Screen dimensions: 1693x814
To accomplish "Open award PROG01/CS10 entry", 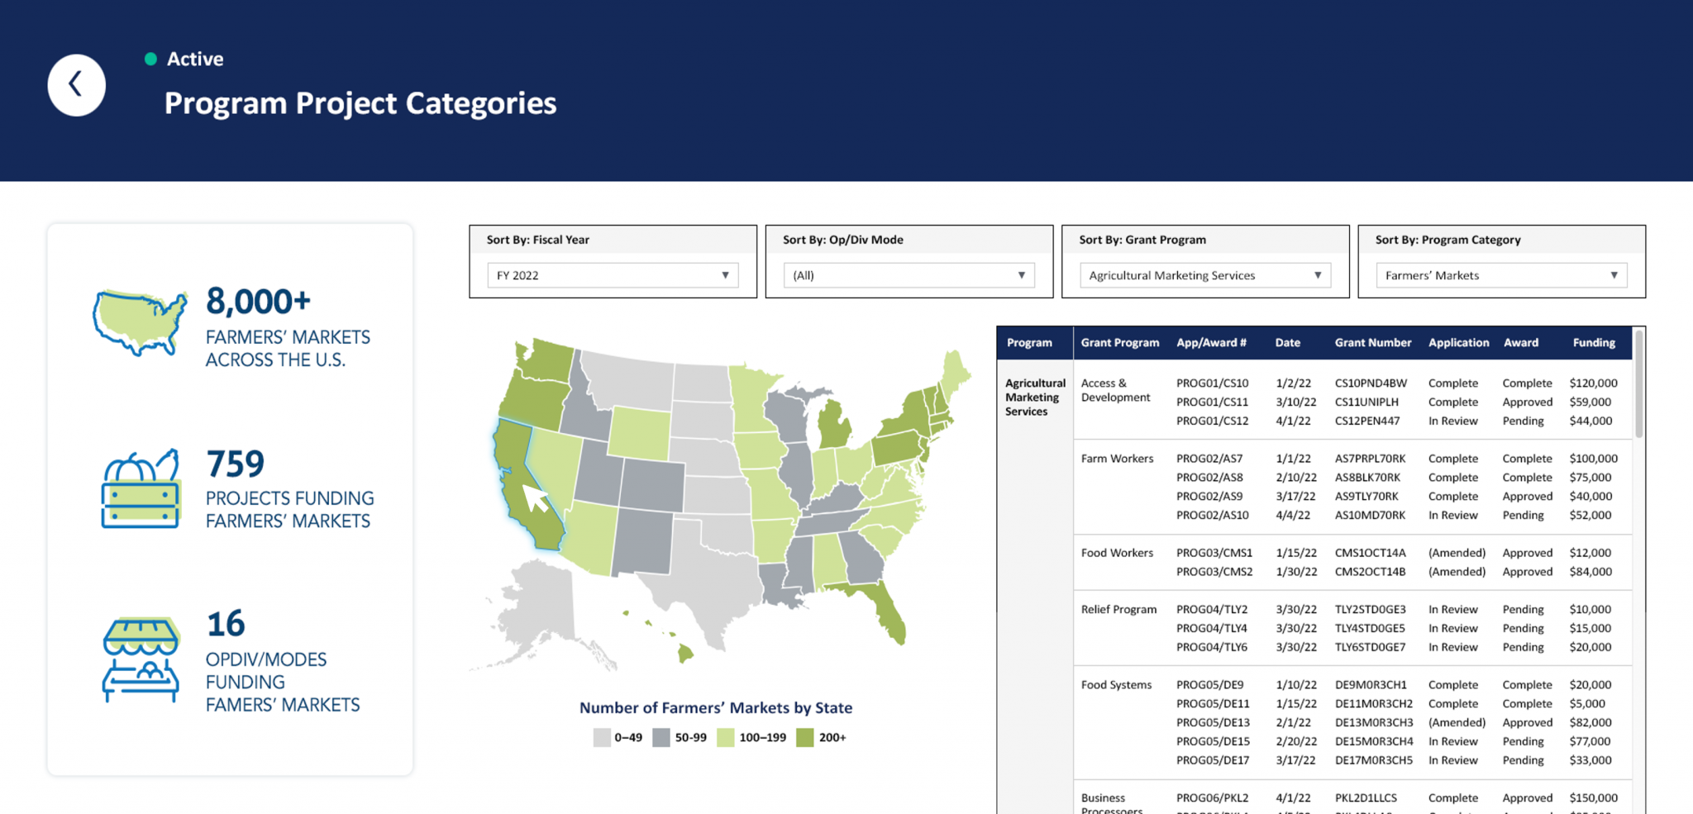I will click(x=1212, y=383).
